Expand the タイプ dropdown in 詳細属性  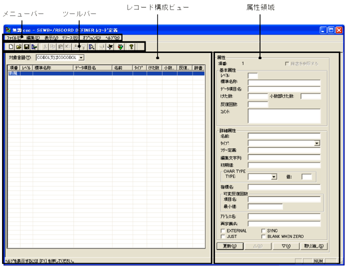tap(317, 143)
